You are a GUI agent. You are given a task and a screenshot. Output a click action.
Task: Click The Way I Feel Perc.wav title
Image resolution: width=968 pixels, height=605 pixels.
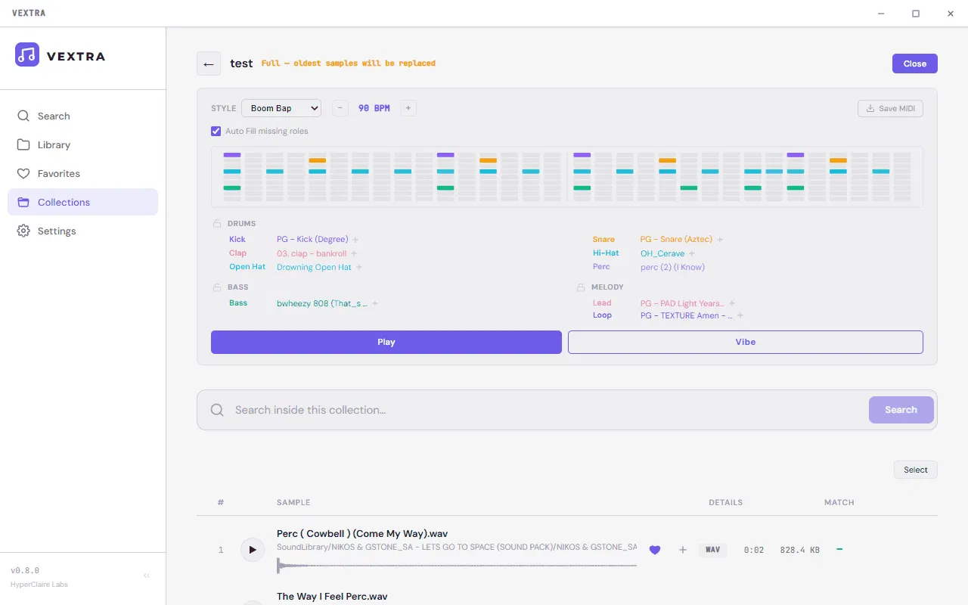click(332, 597)
